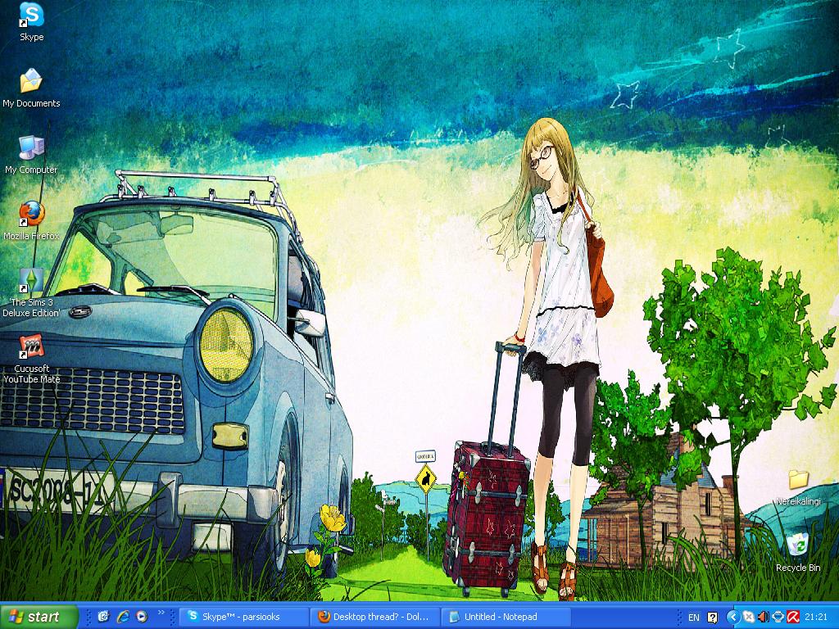Viewport: 839px width, 629px height.
Task: Open the My Documents folder icon
Action: point(31,88)
